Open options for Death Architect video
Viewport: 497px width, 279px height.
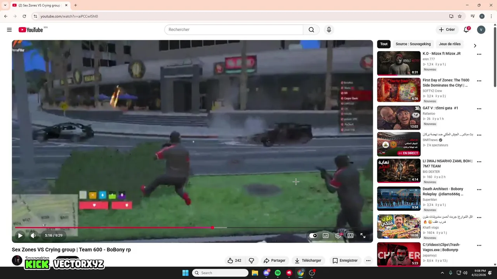point(479,190)
